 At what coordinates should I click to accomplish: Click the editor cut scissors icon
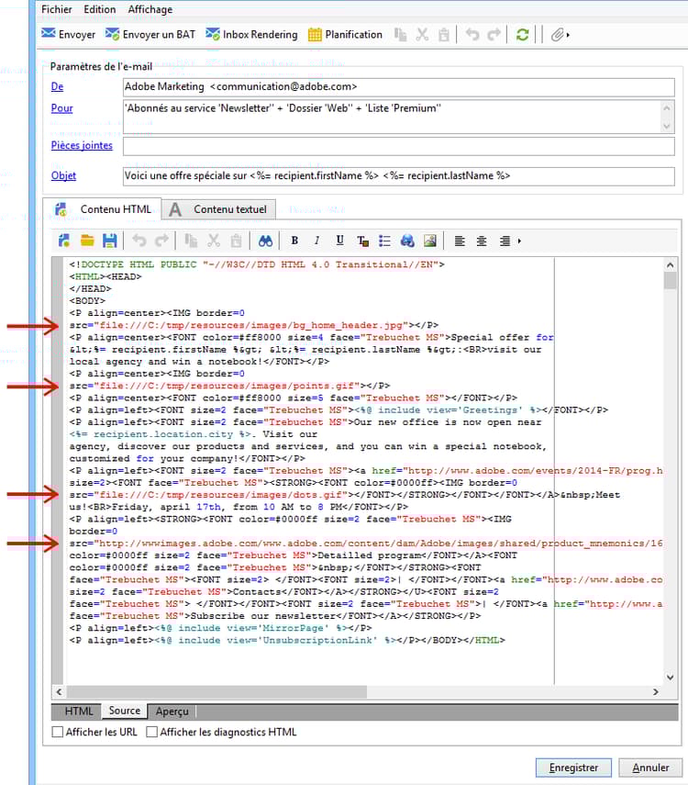[214, 241]
